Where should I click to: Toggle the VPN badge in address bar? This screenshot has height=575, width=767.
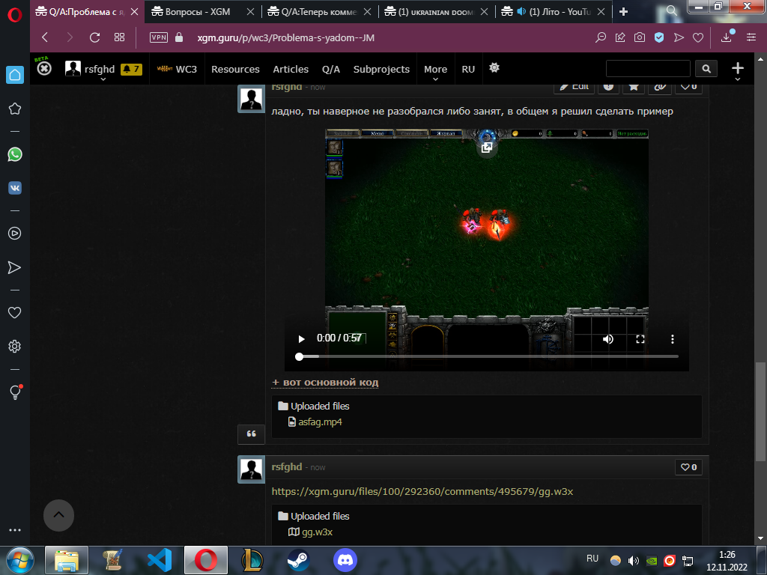(159, 37)
